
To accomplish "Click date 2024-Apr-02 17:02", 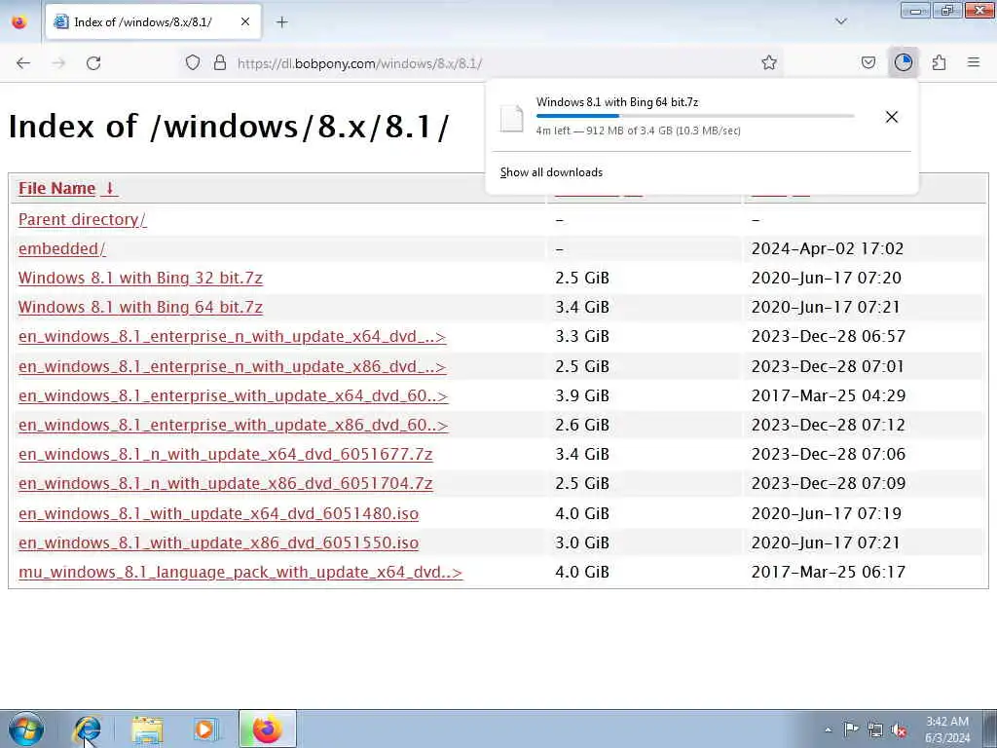I will point(828,248).
